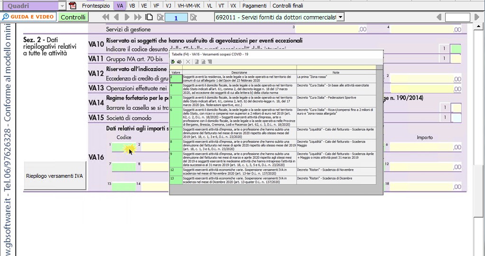The height and width of the screenshot is (256, 485).
Task: Select Valore 12 Scadenza di Novembre row
Action: click(x=273, y=172)
